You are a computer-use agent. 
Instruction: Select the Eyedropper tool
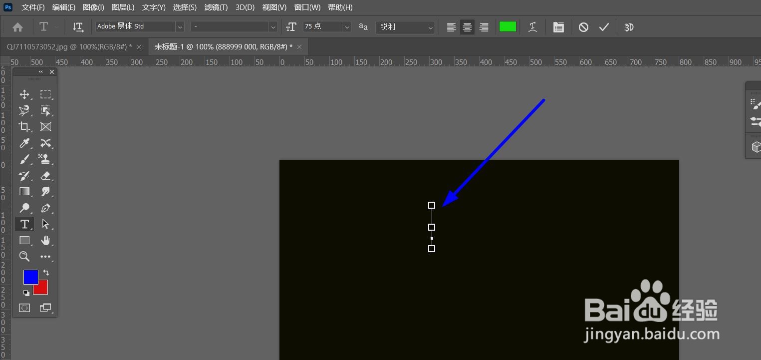24,143
